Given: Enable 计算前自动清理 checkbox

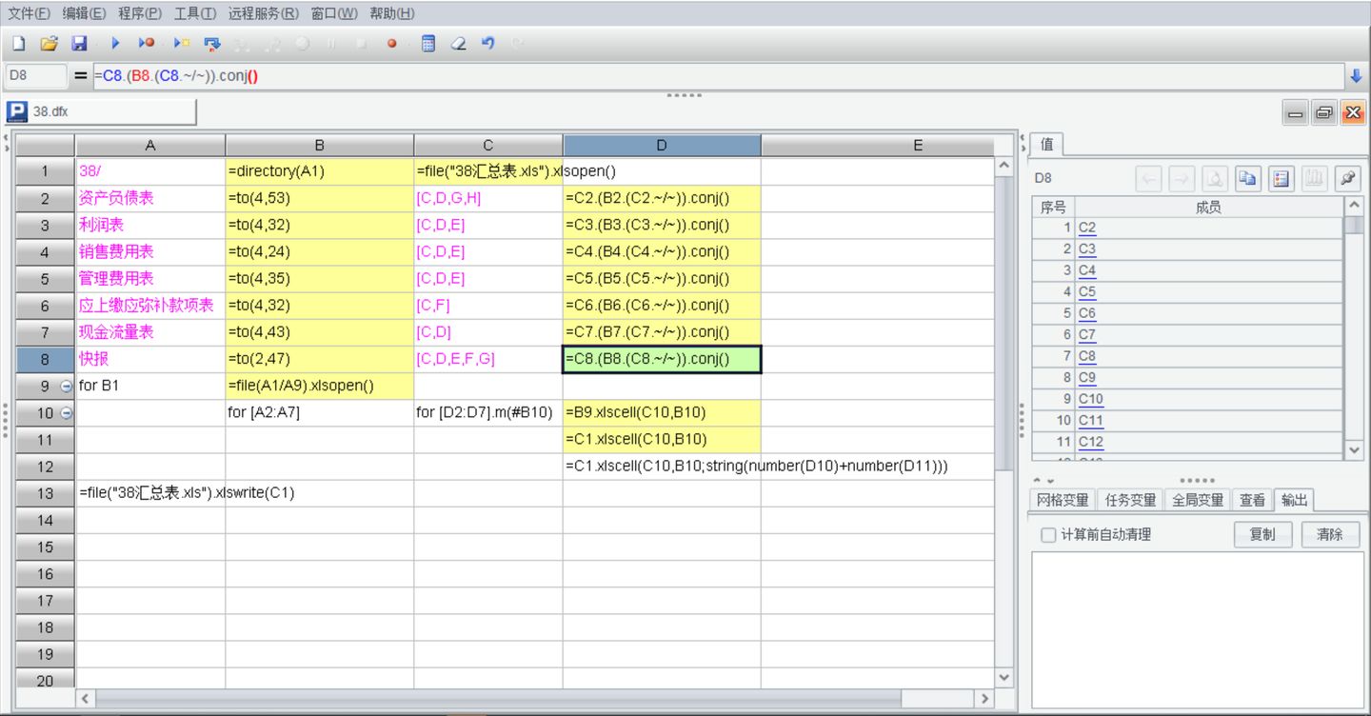Looking at the screenshot, I should tap(1048, 535).
